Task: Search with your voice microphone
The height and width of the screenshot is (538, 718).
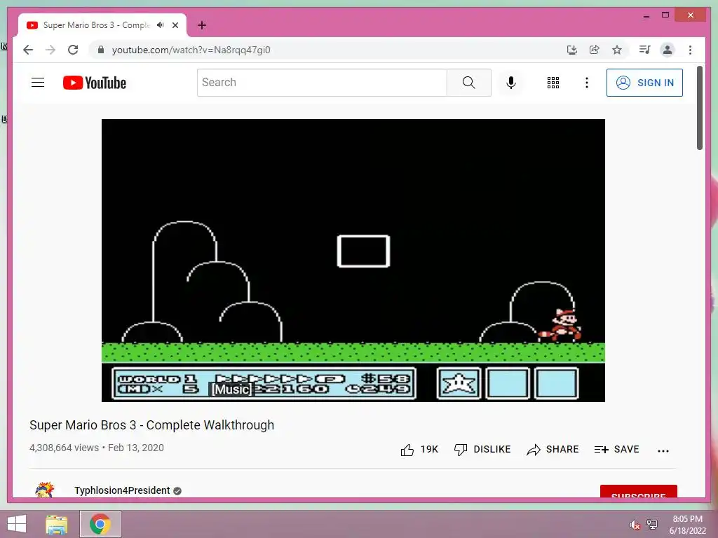Action: [511, 83]
